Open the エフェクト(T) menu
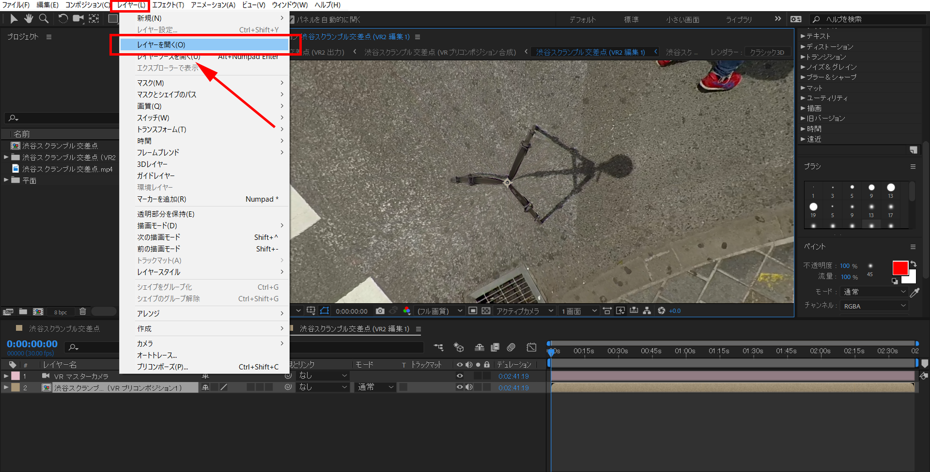Screen dimensions: 930x472 (168, 5)
